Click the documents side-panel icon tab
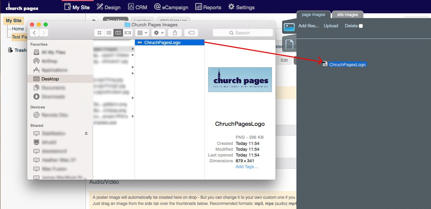 [x=289, y=44]
